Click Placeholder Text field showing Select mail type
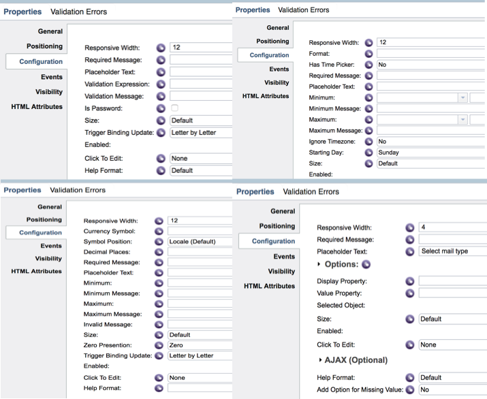Viewport: 487px width, 399px height. [x=452, y=251]
